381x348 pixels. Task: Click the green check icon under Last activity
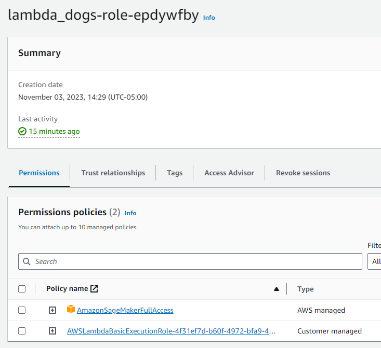22,132
